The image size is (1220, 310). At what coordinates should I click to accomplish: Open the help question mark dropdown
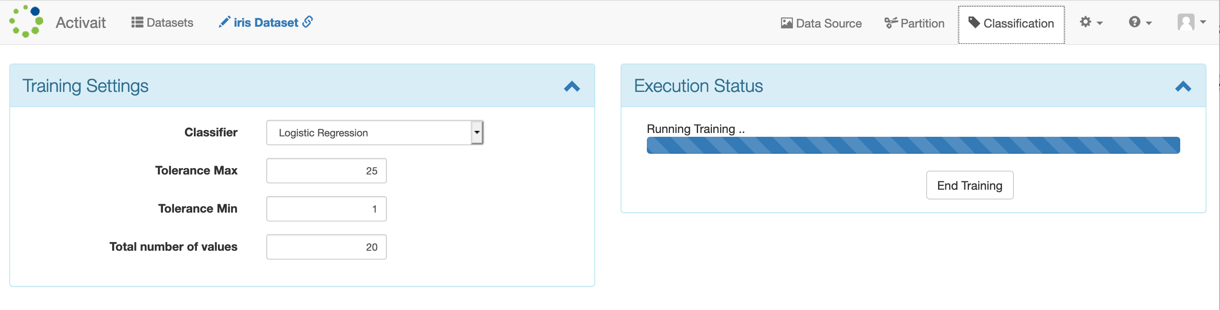point(1140,22)
